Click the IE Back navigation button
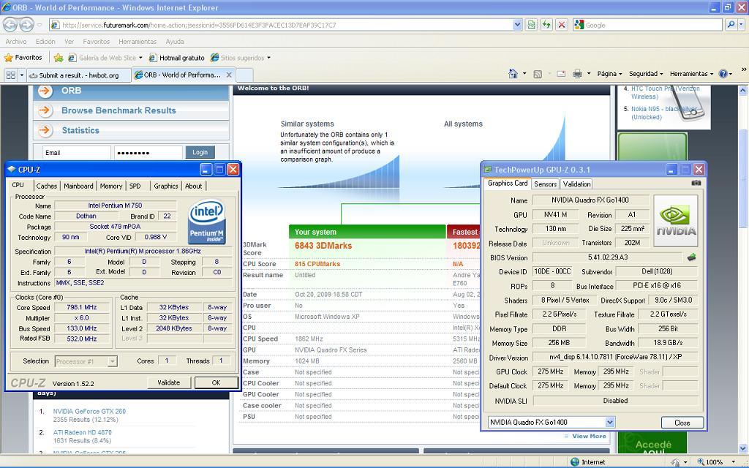Viewport: 749px width, 468px height. [x=10, y=24]
